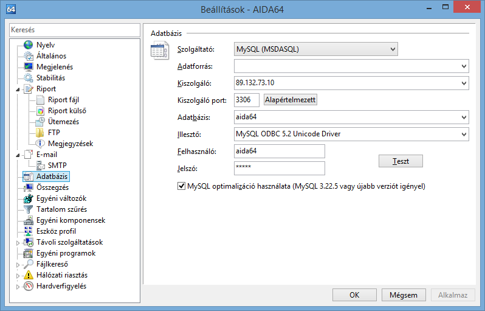Click the SMTP mail icon
The height and width of the screenshot is (311, 485).
pos(40,166)
